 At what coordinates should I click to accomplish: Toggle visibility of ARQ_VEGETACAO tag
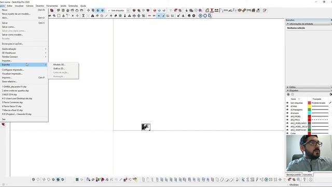click(x=287, y=130)
